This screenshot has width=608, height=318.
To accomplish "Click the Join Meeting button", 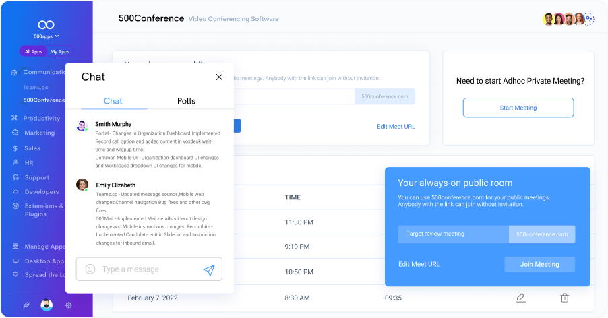I will click(x=539, y=264).
